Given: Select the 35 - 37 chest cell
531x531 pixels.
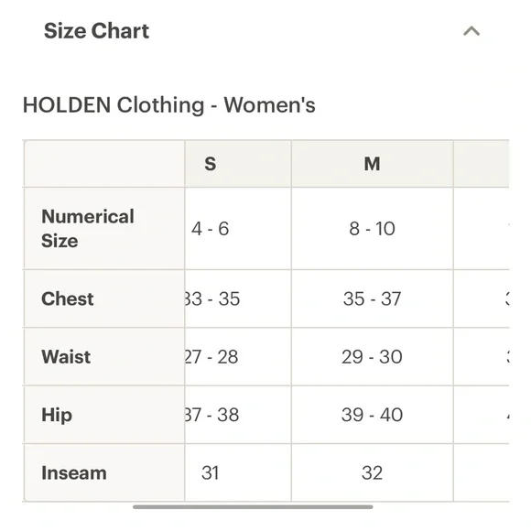Looking at the screenshot, I should [x=373, y=298].
